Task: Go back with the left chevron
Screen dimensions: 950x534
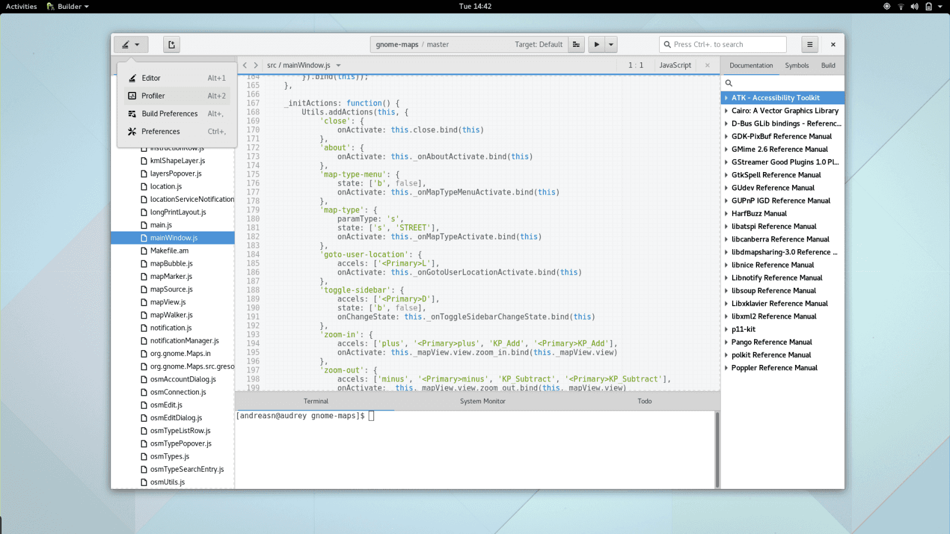Action: click(245, 65)
